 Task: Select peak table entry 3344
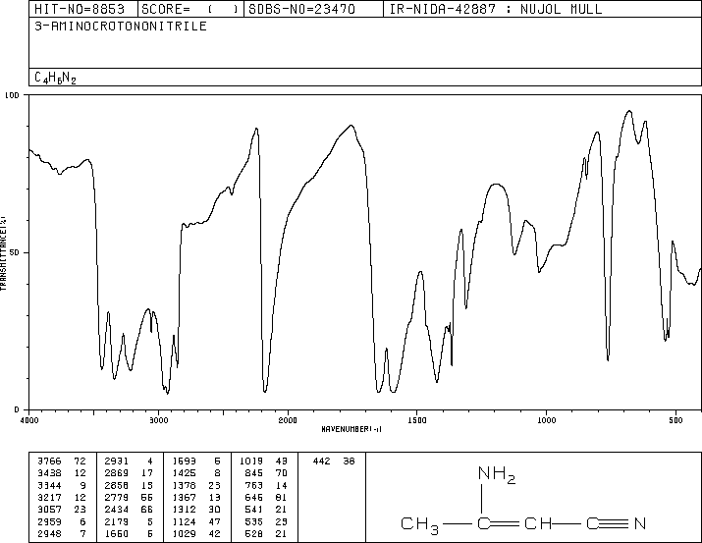[62, 485]
